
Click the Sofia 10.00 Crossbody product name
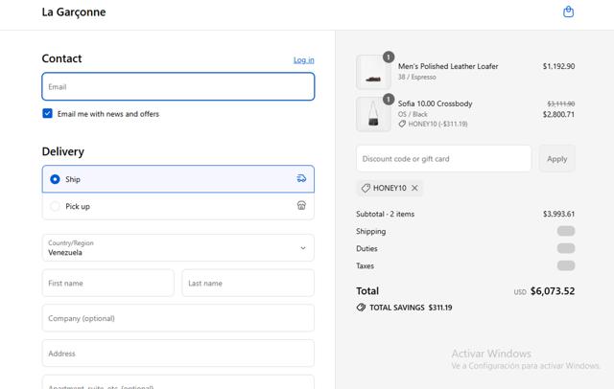(x=435, y=103)
